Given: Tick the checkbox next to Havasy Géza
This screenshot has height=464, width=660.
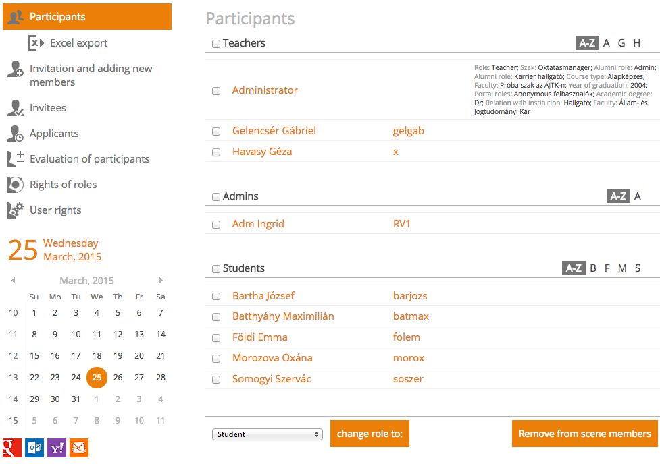Looking at the screenshot, I should point(216,152).
